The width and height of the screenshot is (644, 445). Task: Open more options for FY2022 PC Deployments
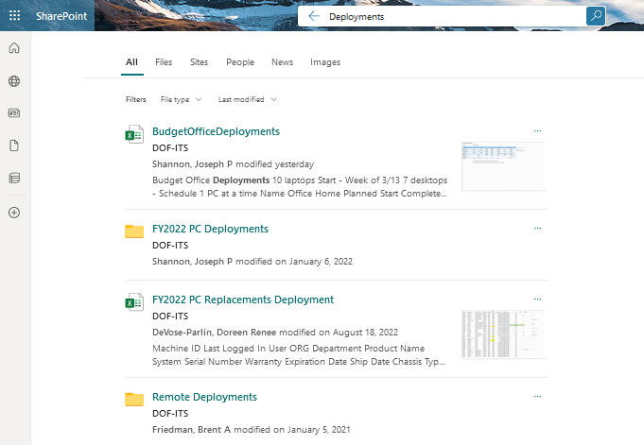538,229
